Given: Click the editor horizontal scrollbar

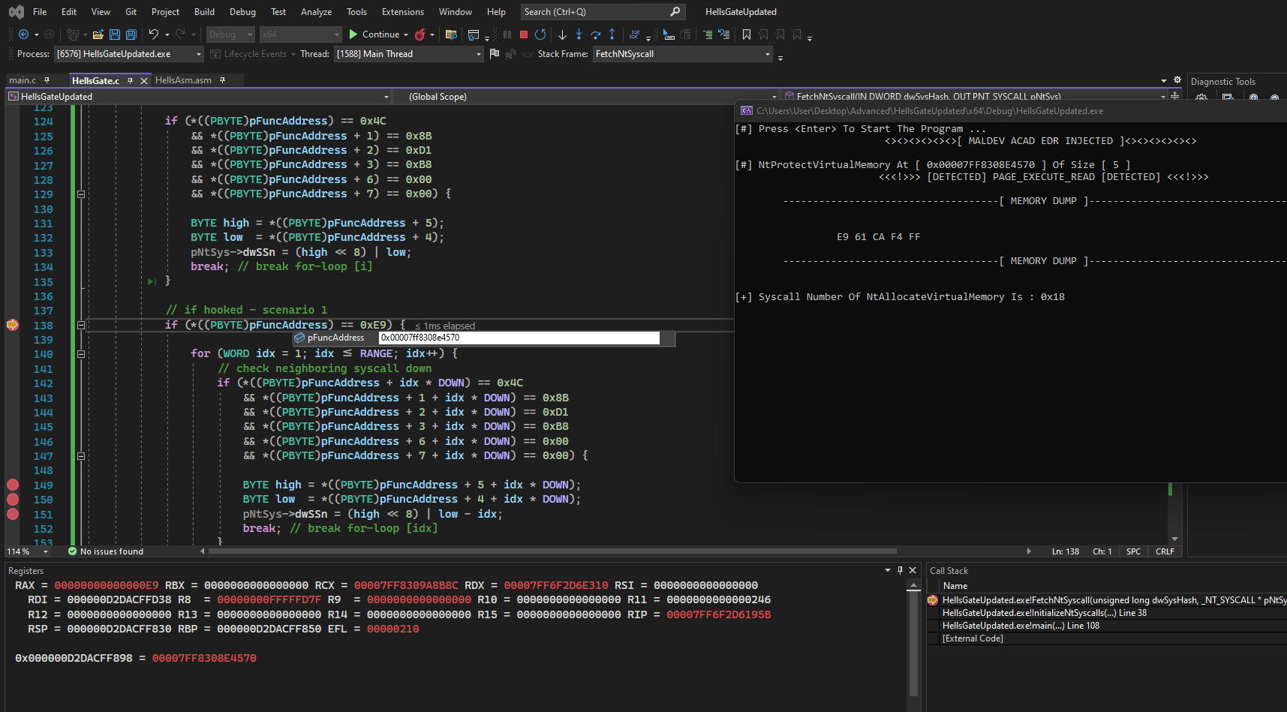Looking at the screenshot, I should coord(552,551).
